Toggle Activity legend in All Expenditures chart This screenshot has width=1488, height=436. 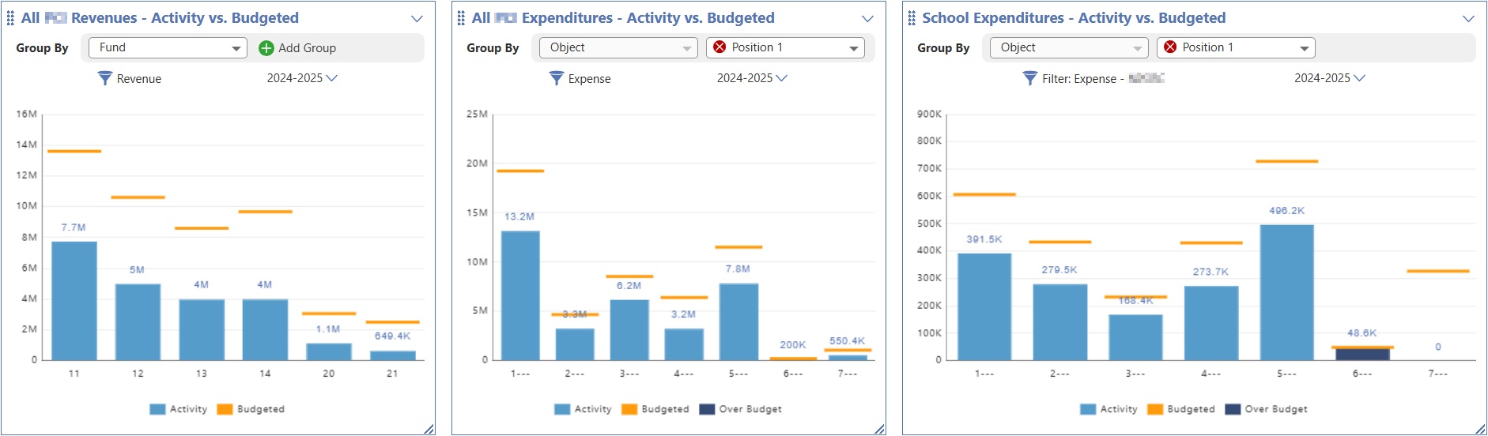[583, 409]
